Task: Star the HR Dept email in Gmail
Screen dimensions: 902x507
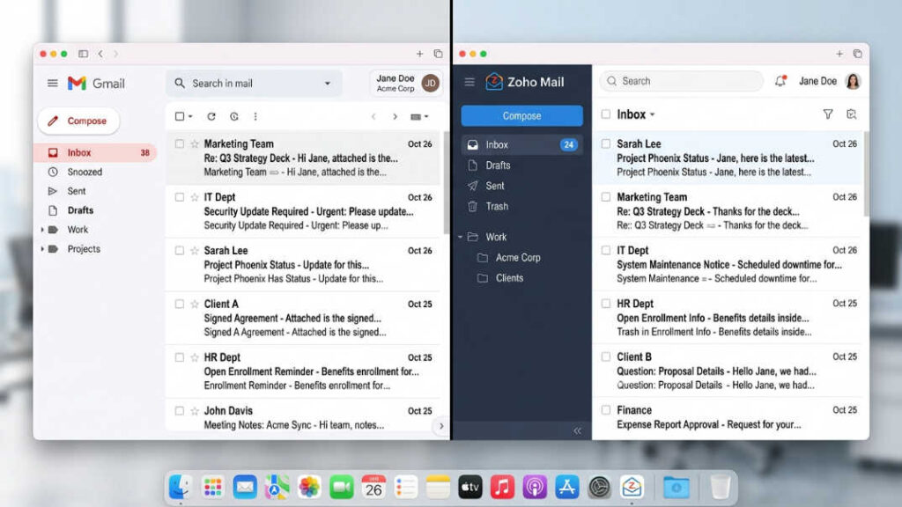Action: (195, 357)
